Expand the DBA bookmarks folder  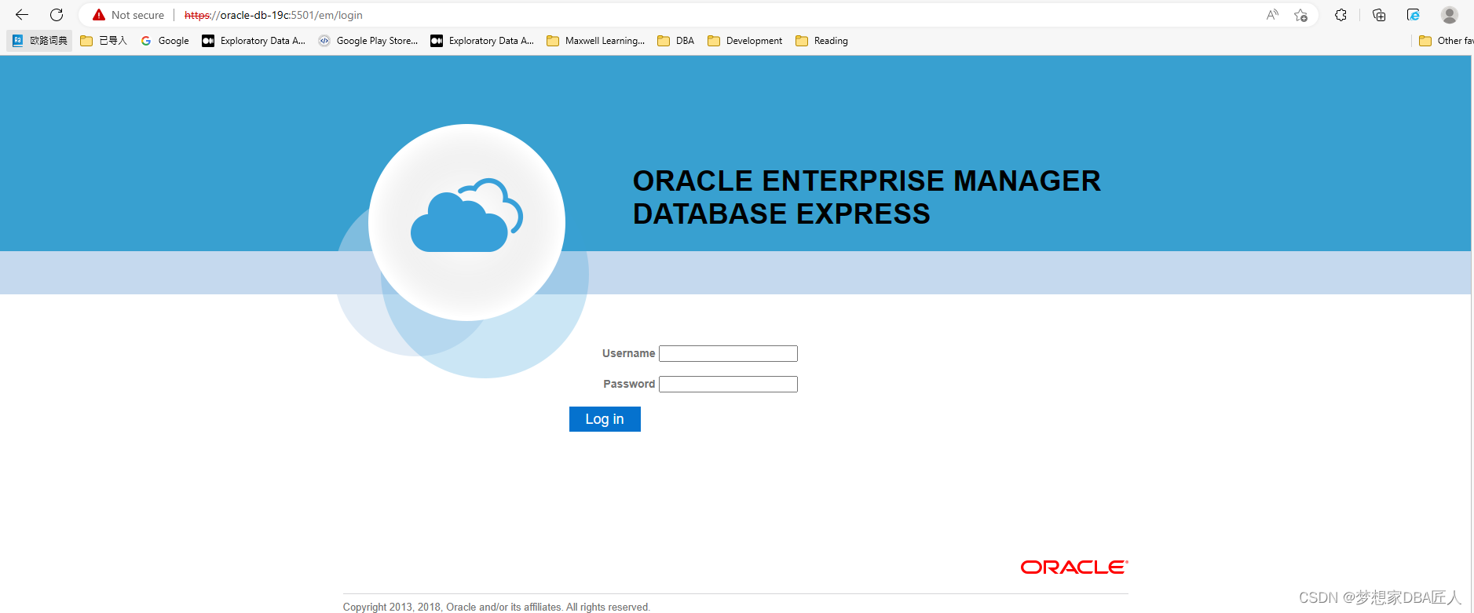[676, 41]
